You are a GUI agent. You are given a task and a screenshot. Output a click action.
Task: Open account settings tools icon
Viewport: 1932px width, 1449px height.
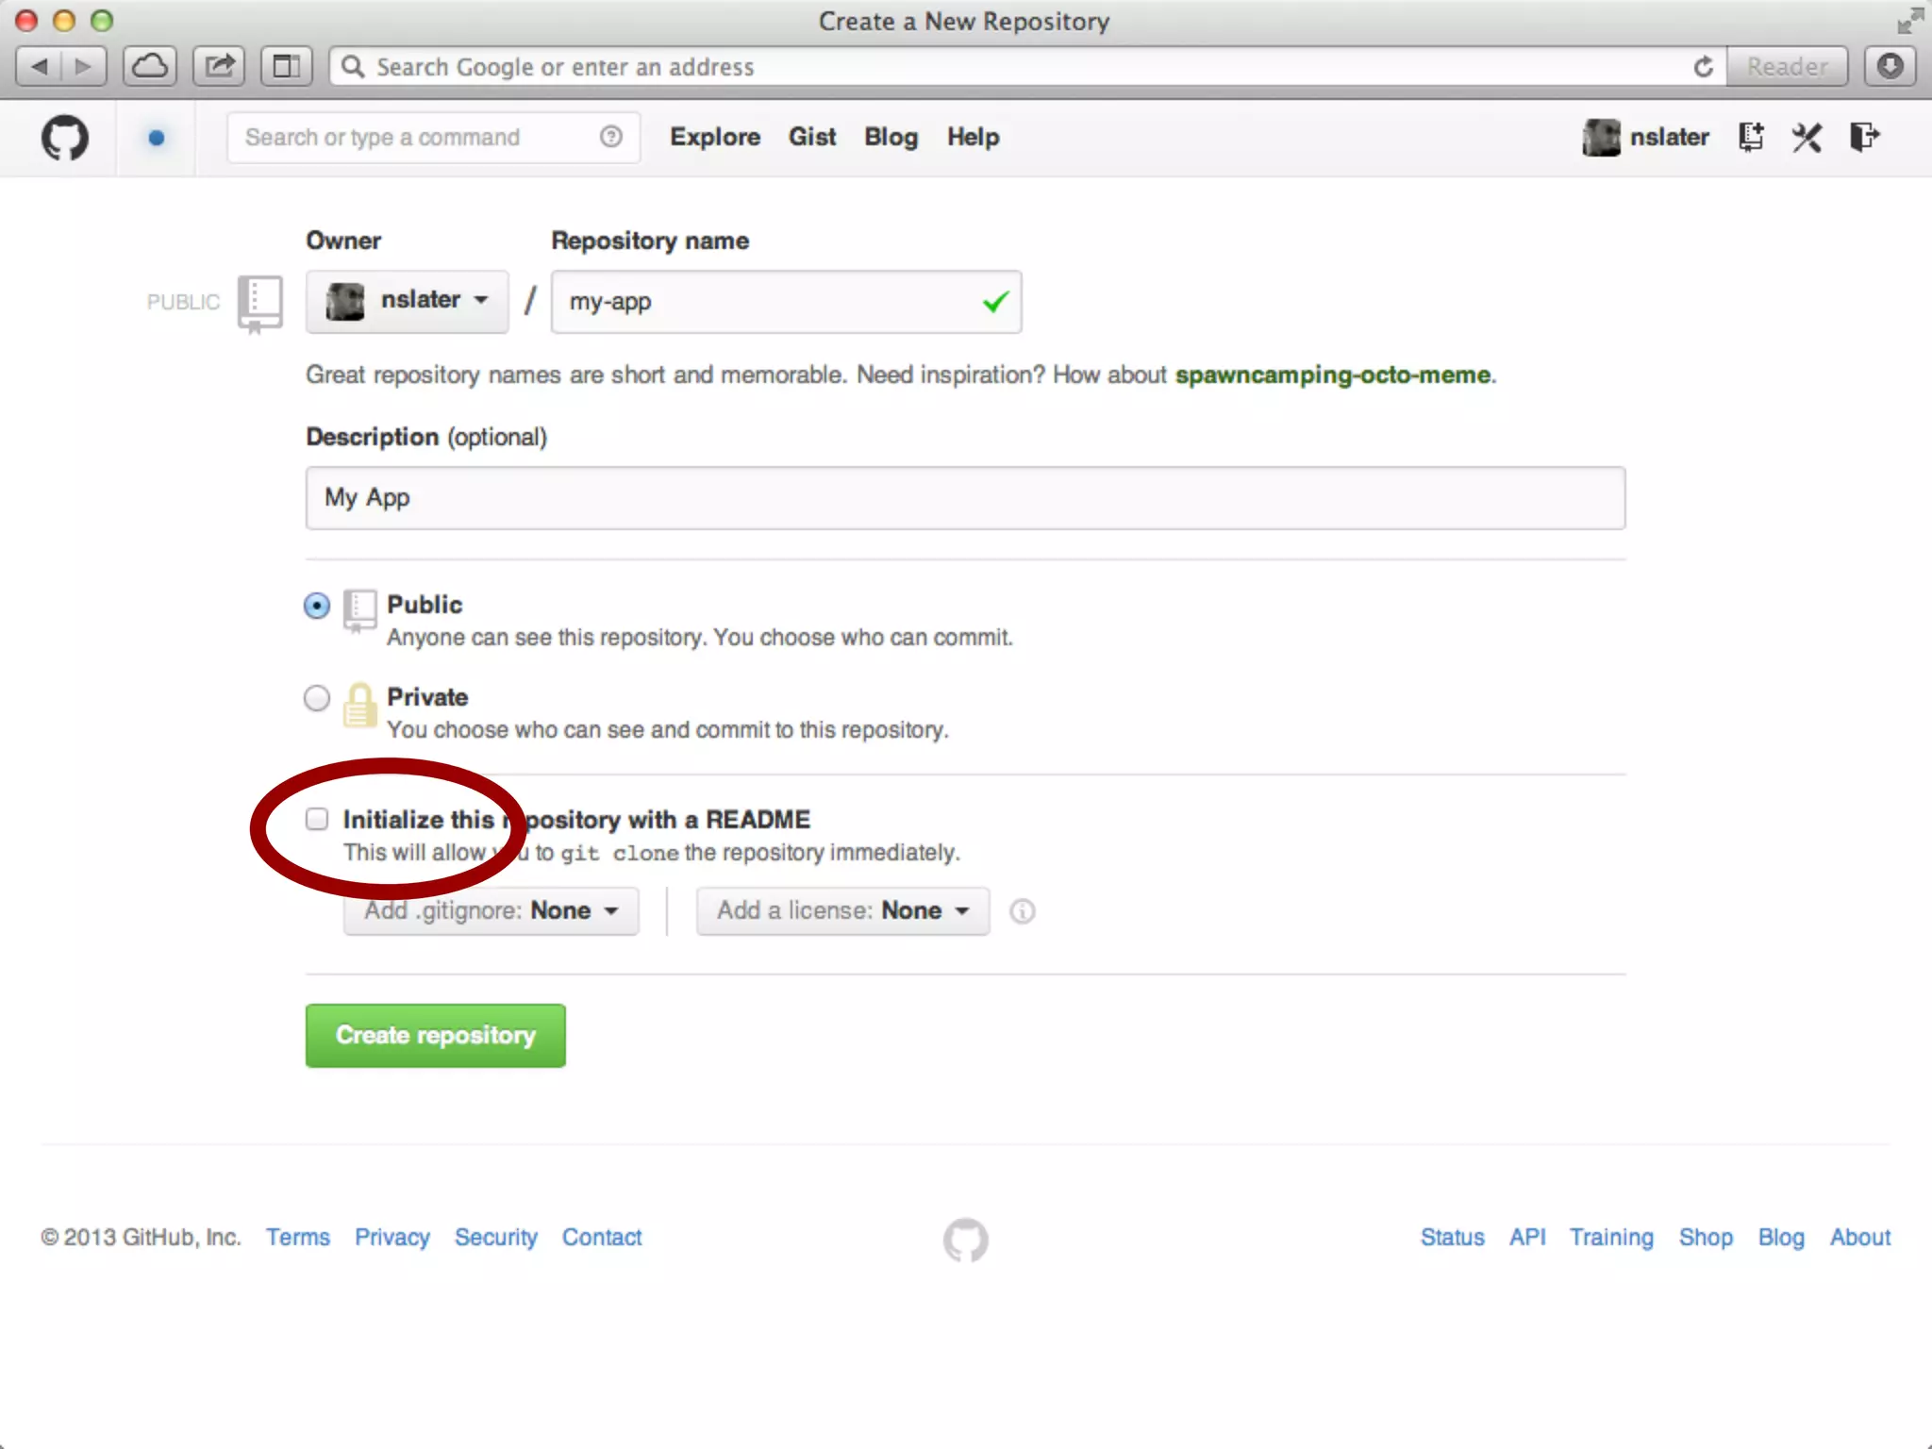tap(1807, 138)
